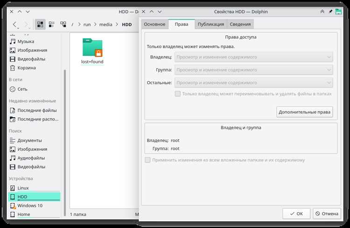Open the Linux device in sidebar

point(23,188)
